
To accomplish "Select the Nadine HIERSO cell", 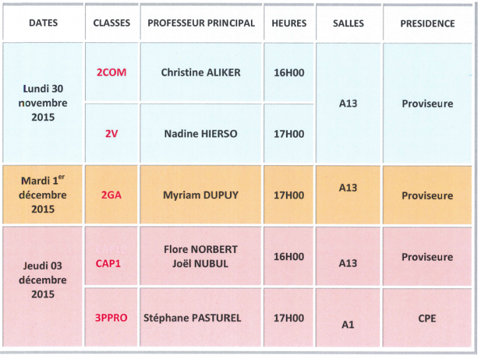I will click(201, 134).
